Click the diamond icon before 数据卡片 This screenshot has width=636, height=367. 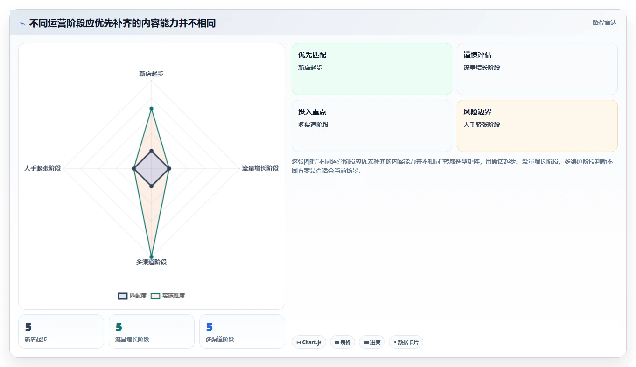(395, 342)
